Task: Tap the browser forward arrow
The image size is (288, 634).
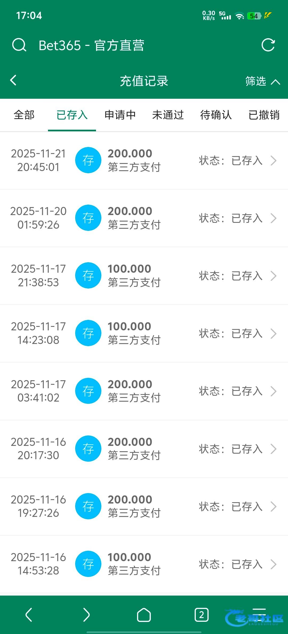Action: click(x=86, y=615)
